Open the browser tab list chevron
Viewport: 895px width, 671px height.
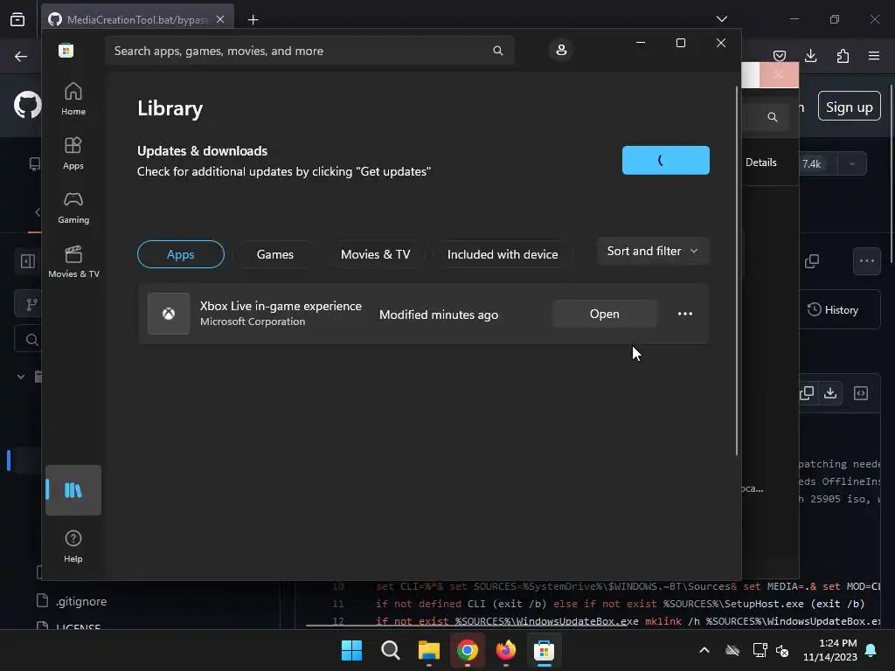click(722, 19)
